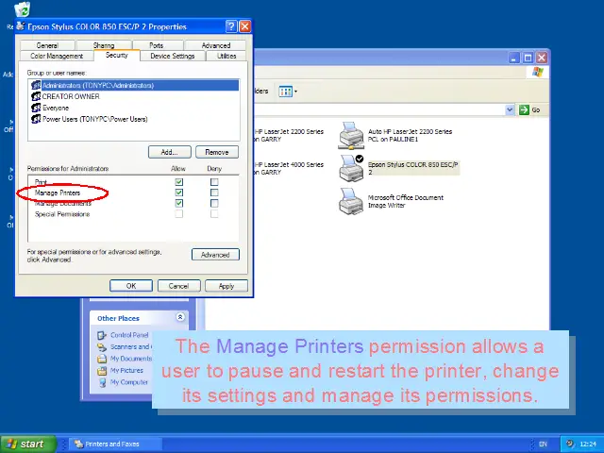Click the Add... button
Image resolution: width=604 pixels, height=453 pixels.
click(170, 152)
